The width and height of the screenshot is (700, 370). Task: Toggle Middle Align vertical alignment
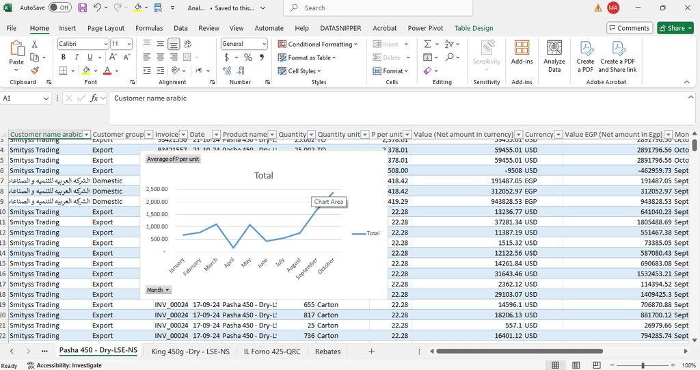160,44
